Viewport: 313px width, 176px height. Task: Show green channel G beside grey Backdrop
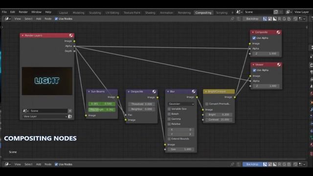(x=284, y=19)
